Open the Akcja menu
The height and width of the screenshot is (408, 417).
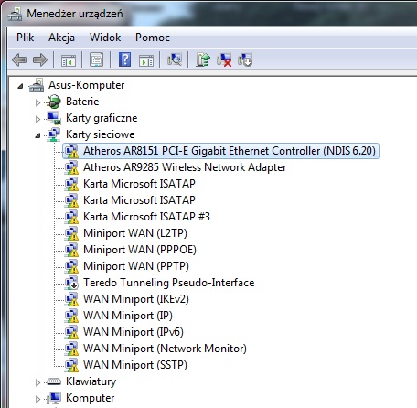(x=61, y=38)
